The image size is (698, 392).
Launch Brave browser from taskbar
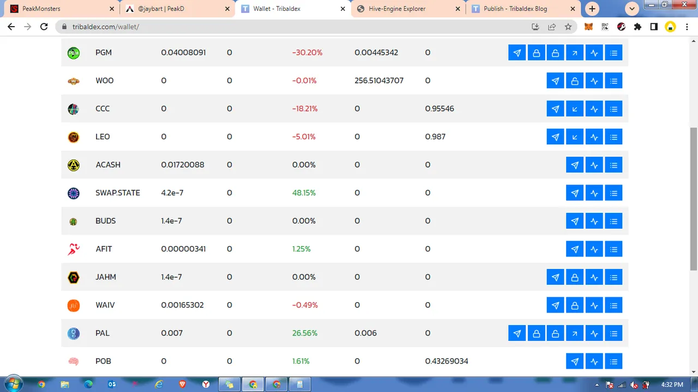click(x=182, y=384)
